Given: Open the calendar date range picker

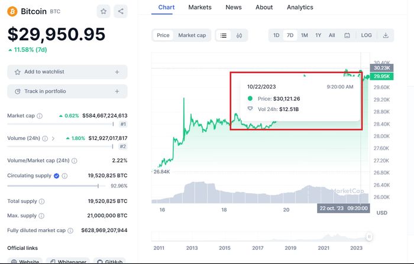Looking at the screenshot, I should (347, 35).
